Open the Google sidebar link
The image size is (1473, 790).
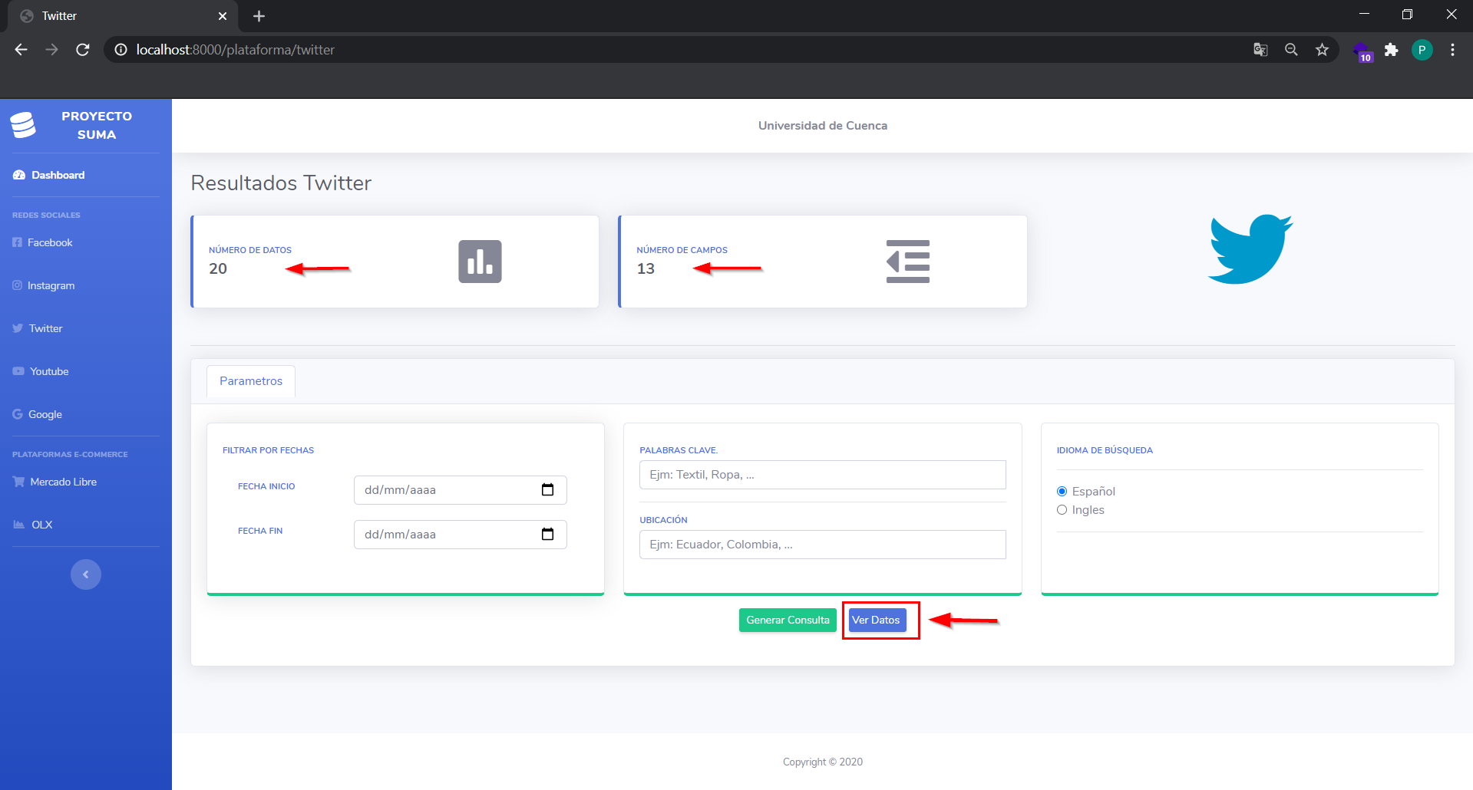[38, 414]
